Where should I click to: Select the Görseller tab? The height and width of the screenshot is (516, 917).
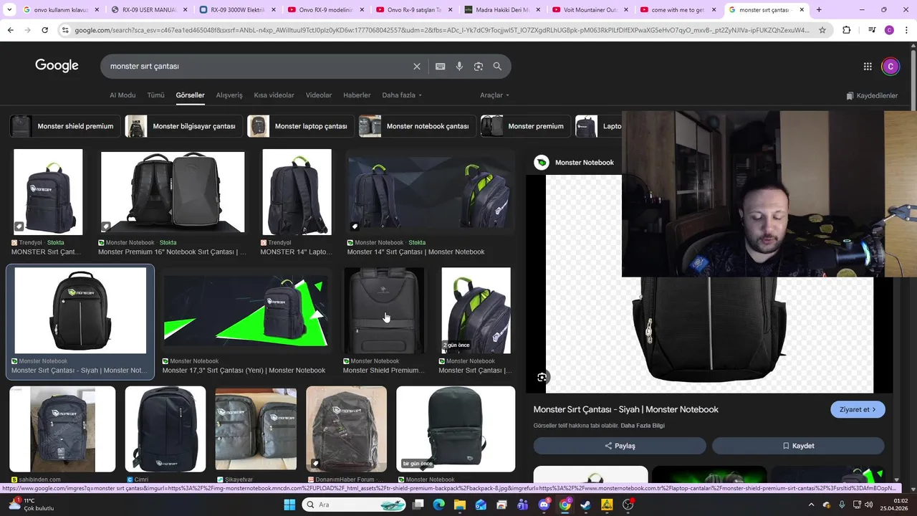pos(190,95)
